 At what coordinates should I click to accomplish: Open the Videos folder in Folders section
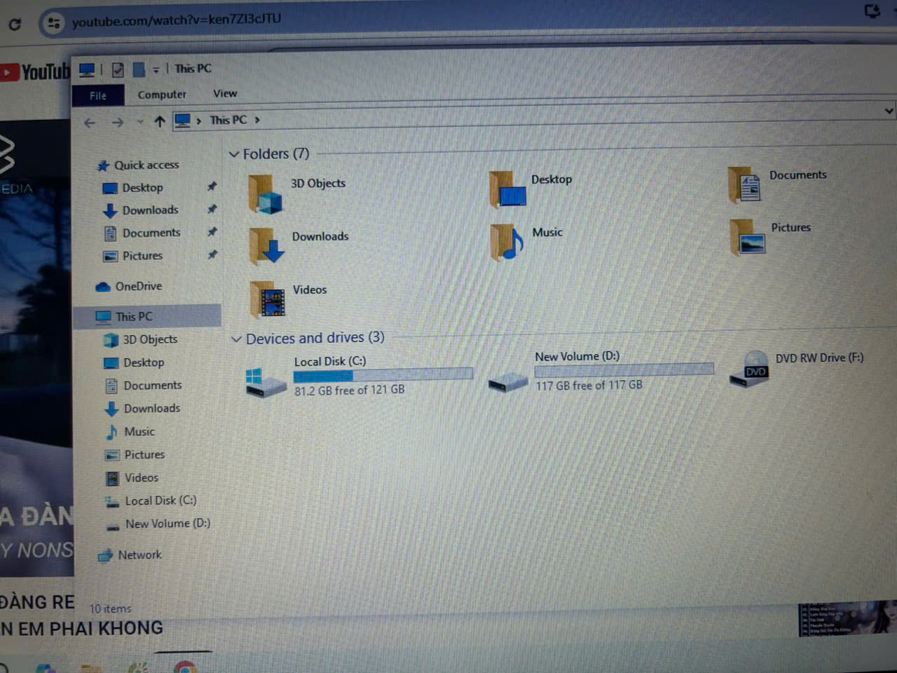point(267,299)
